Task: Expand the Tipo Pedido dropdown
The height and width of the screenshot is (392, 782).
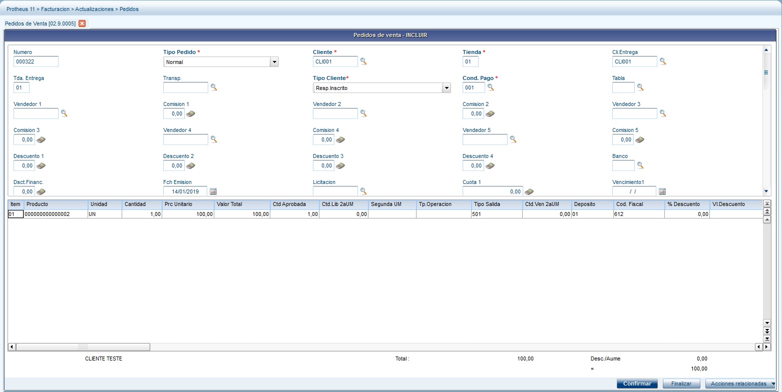Action: [274, 62]
